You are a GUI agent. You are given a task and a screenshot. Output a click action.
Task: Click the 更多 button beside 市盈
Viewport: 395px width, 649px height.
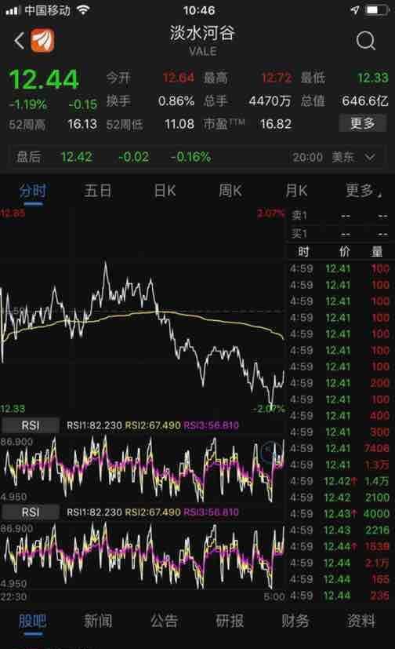tap(362, 123)
